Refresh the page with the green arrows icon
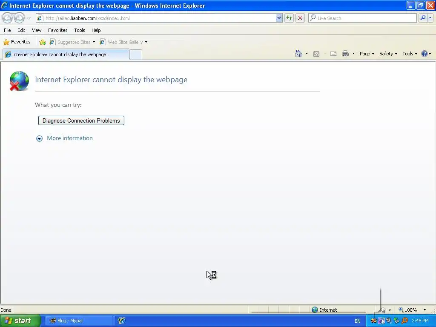 pos(289,18)
